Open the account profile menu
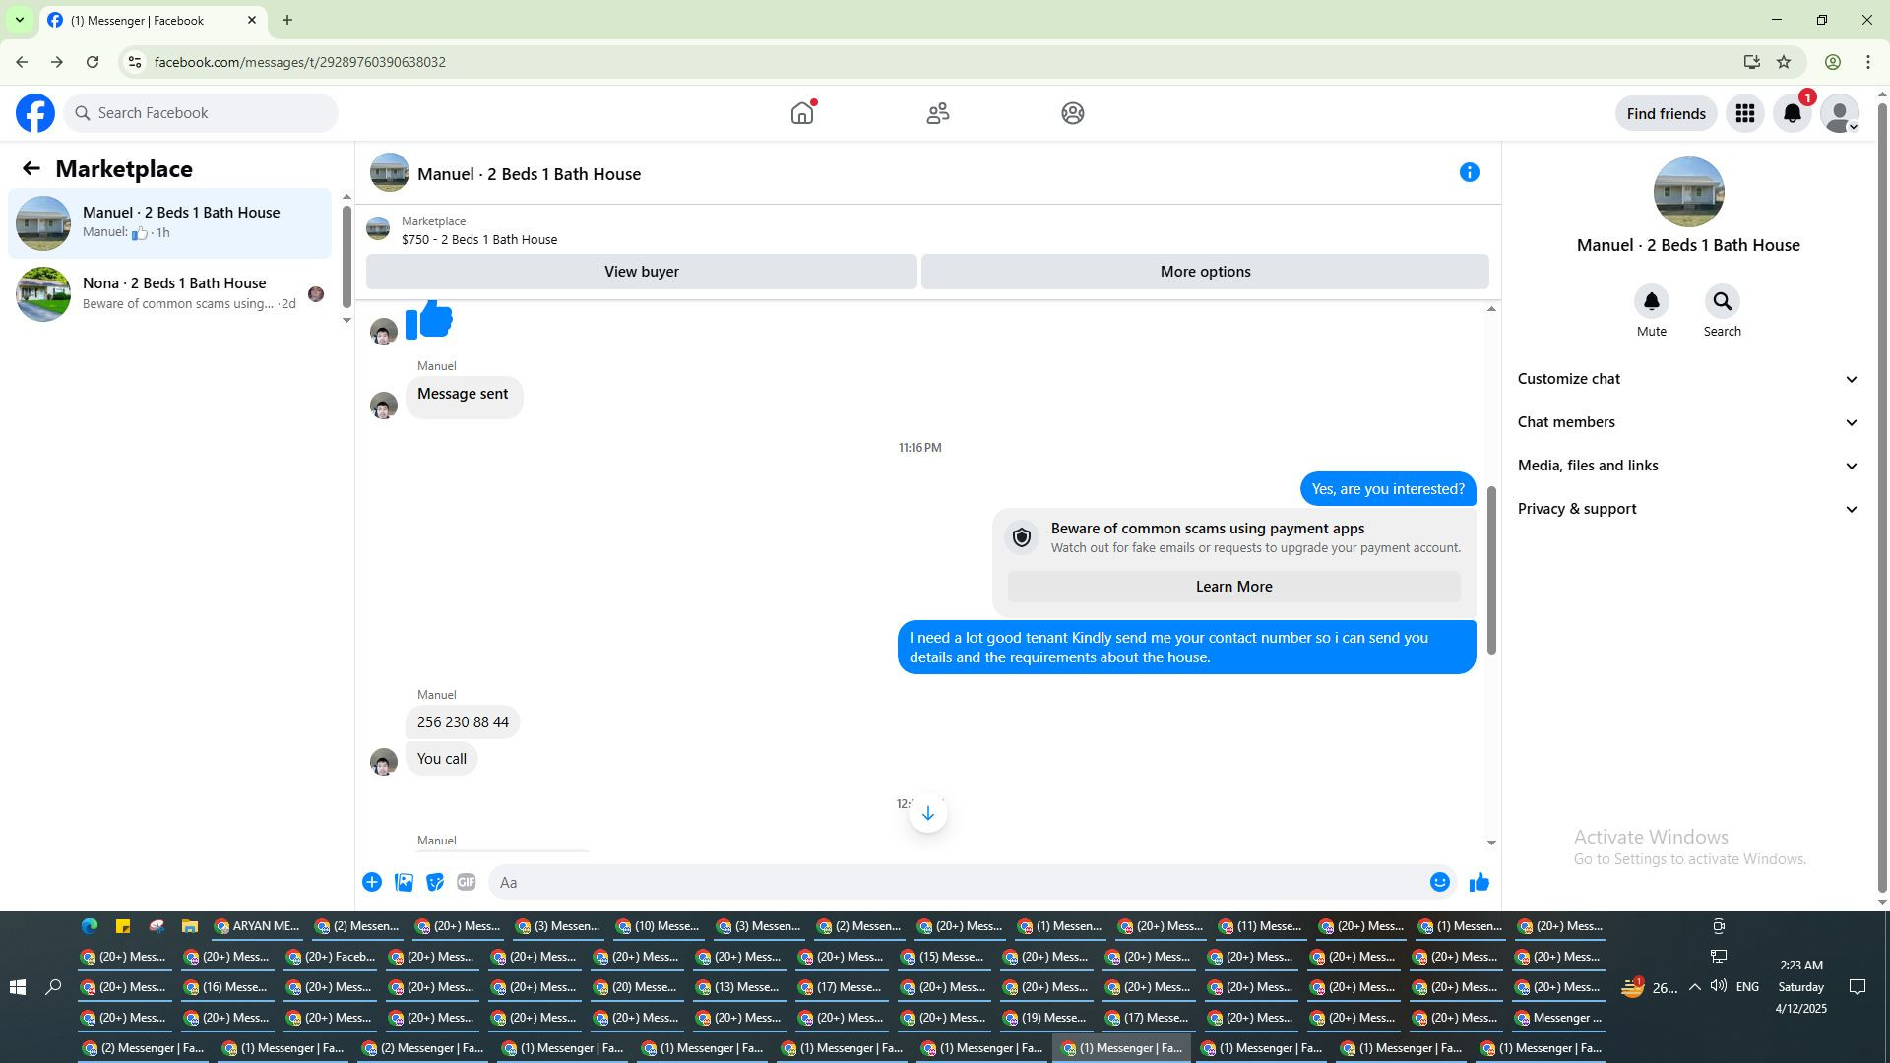Screen dimensions: 1890x1063 coord(1840,113)
